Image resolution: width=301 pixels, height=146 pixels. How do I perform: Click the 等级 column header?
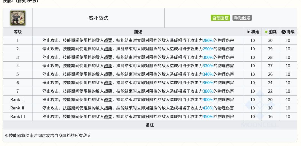coord(18,32)
